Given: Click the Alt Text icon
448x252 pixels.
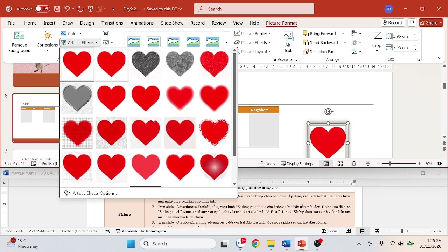Looking at the screenshot, I should coord(288,37).
